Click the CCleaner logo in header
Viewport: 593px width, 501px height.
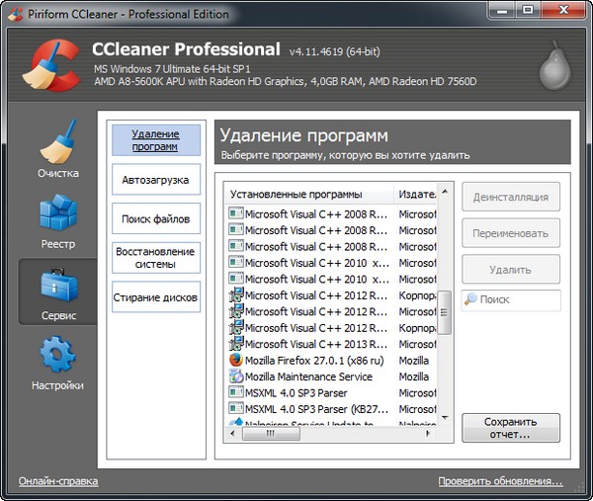(45, 64)
